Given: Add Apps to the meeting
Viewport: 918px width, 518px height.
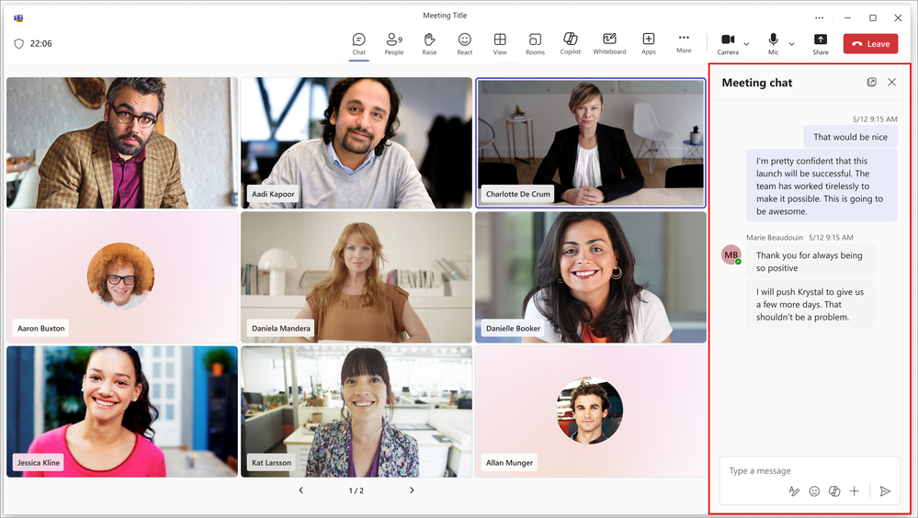Looking at the screenshot, I should tap(648, 44).
